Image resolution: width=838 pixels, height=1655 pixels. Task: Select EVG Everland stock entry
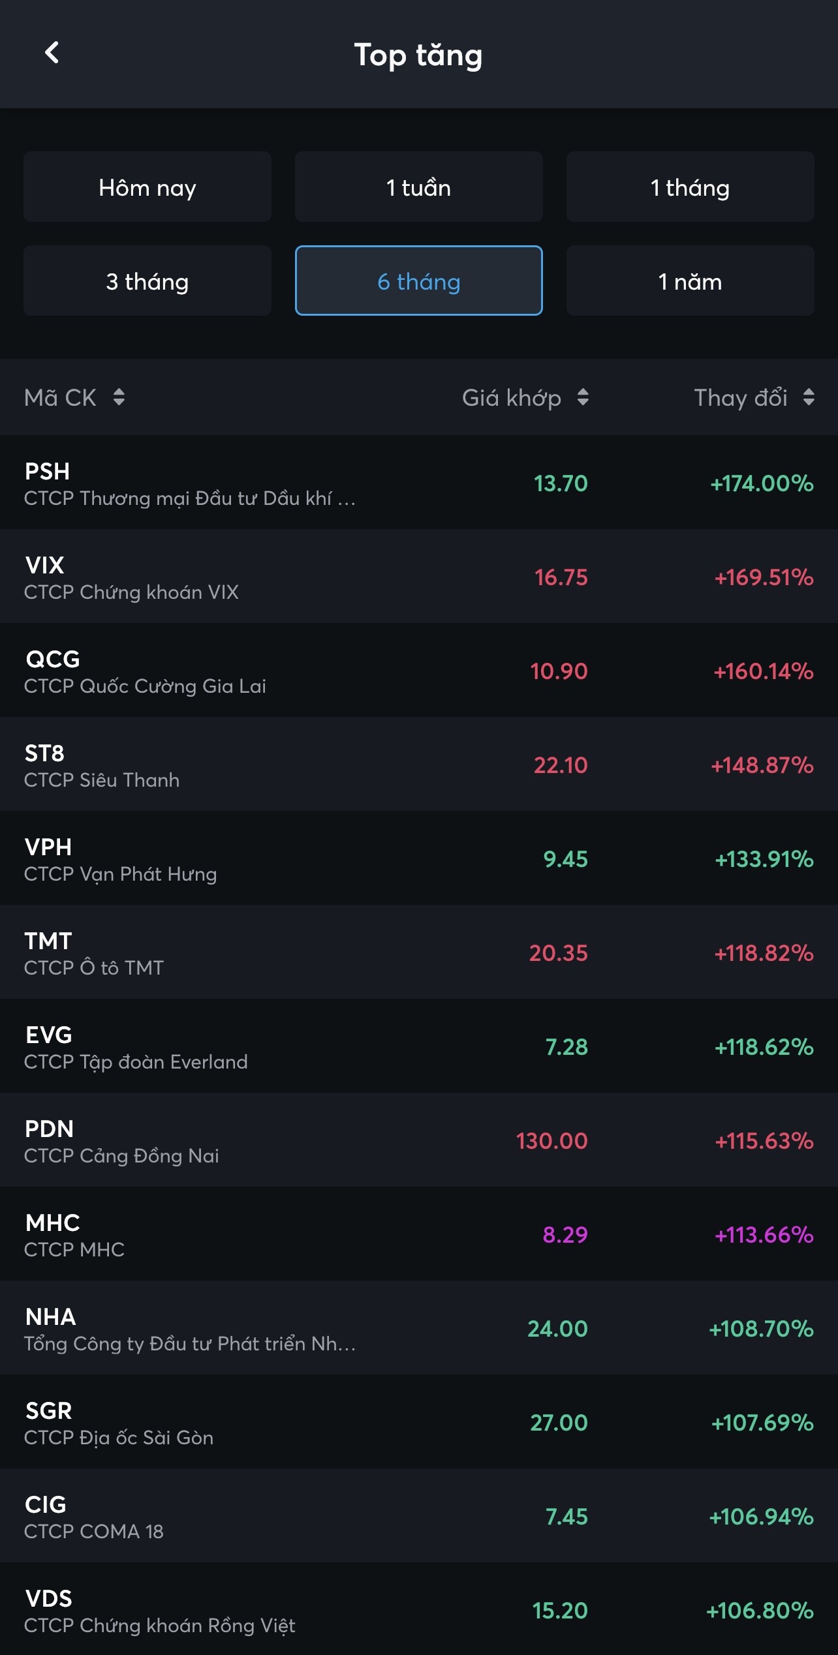(x=418, y=1046)
